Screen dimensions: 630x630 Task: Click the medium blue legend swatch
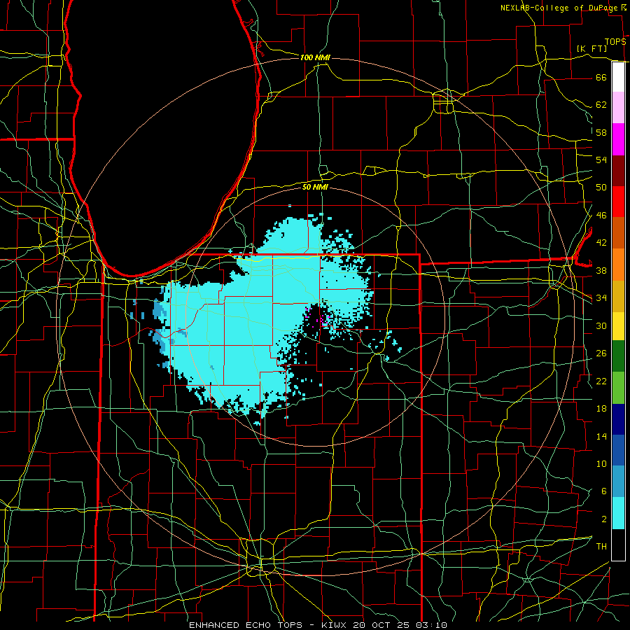(x=618, y=450)
